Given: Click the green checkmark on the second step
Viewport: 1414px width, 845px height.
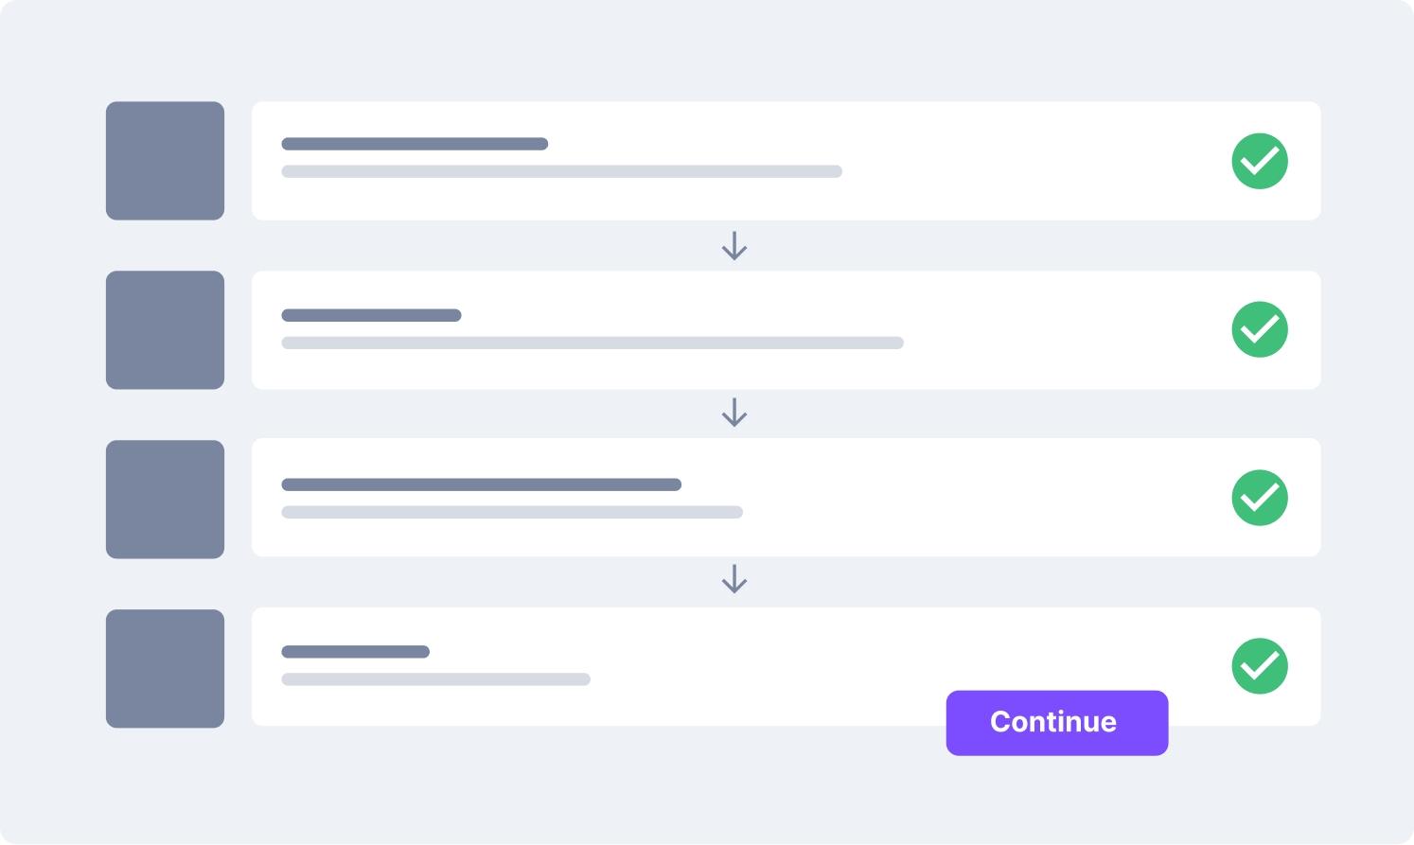Looking at the screenshot, I should click(1260, 329).
